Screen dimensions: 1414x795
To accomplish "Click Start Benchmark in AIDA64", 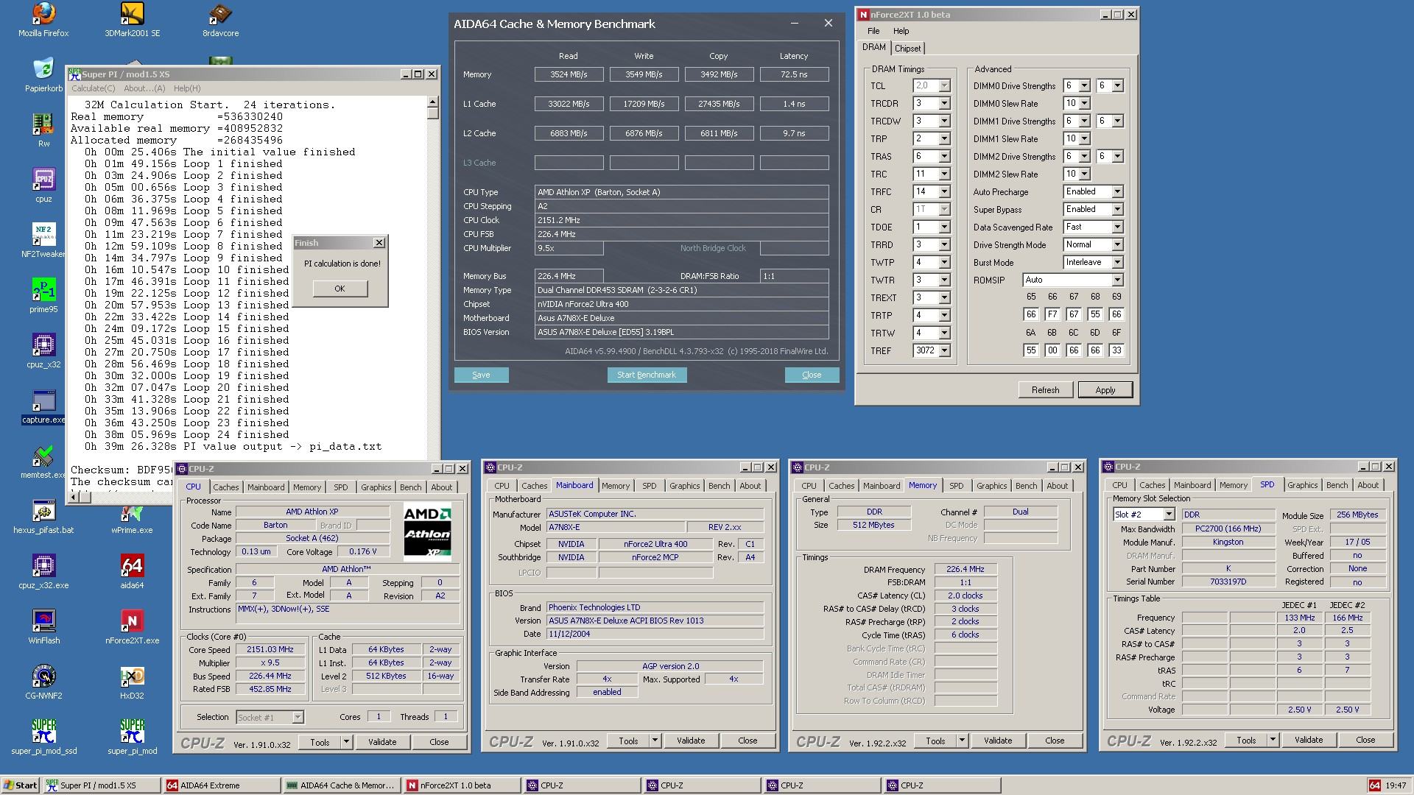I will (647, 375).
